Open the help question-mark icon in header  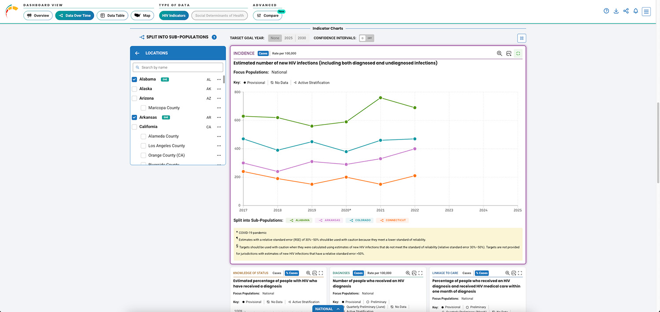[x=606, y=11]
